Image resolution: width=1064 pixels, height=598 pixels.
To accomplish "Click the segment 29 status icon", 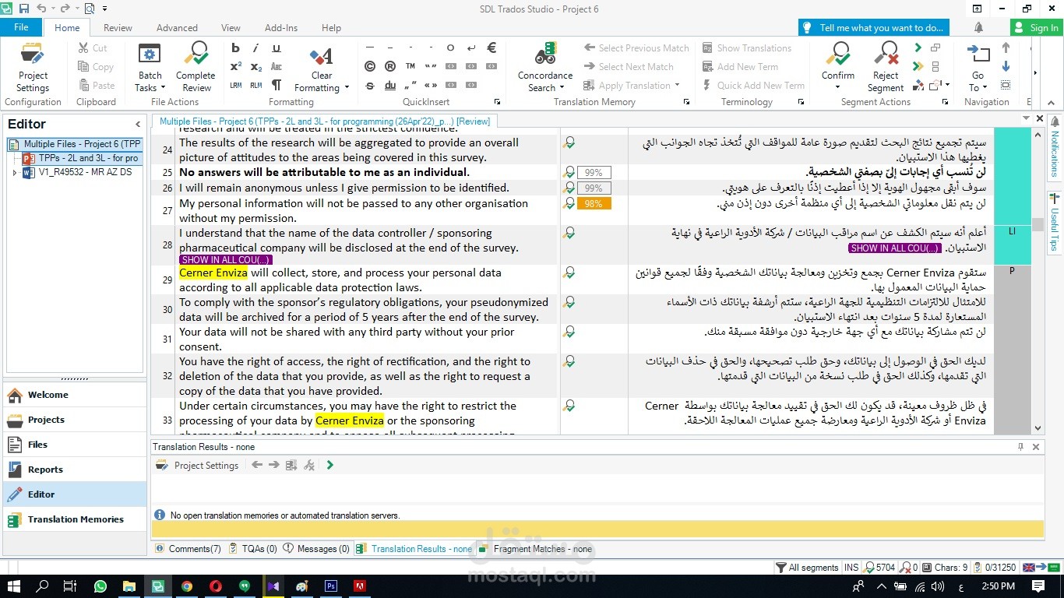I will click(569, 273).
